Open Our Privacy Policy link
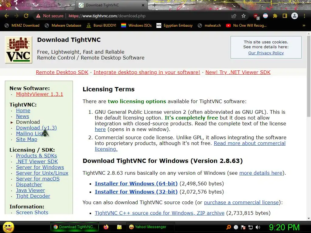Image resolution: width=311 pixels, height=233 pixels. [x=266, y=53]
